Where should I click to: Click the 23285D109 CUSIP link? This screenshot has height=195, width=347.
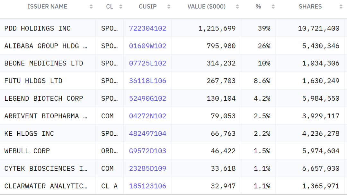pyautogui.click(x=147, y=168)
